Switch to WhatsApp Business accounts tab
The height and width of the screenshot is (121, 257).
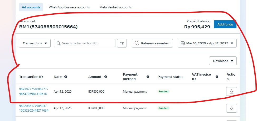(x=69, y=7)
